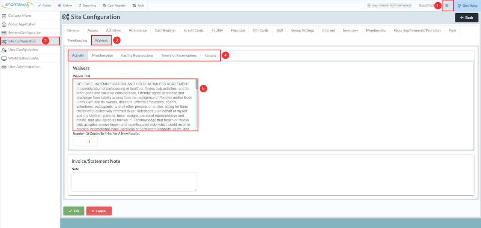This screenshot has width=481, height=228.
Task: Open the Action menu
Action: [x=45, y=6]
